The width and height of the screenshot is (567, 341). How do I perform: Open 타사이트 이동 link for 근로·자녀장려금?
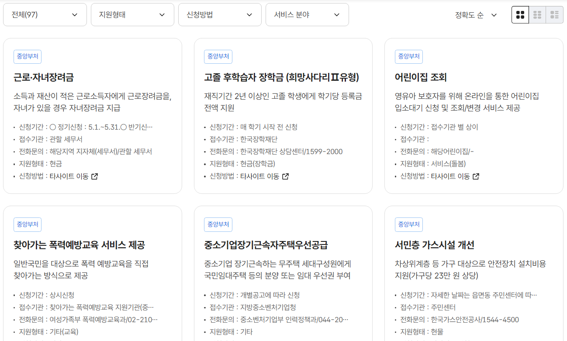tap(74, 176)
